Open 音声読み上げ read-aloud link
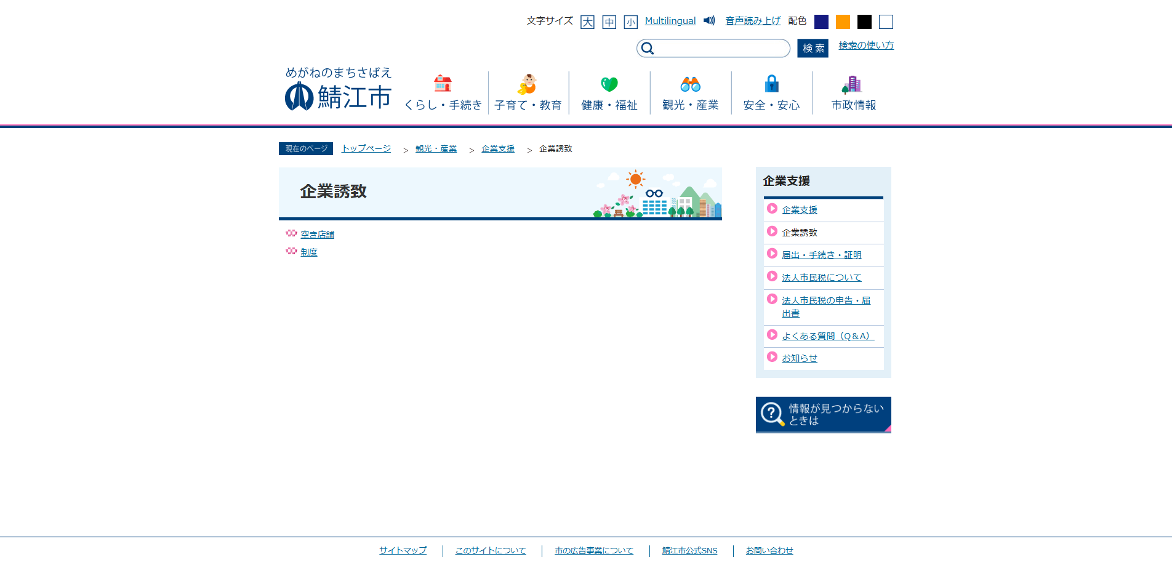 click(753, 21)
